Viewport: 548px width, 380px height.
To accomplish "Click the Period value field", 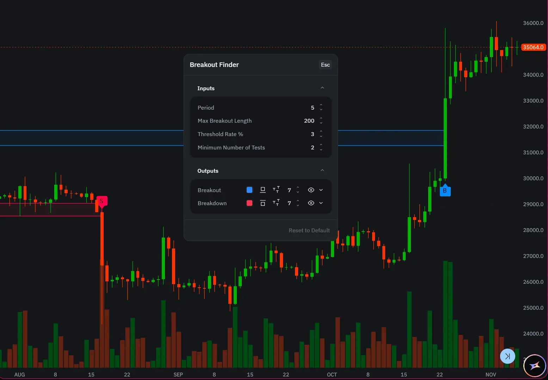I will 312,108.
